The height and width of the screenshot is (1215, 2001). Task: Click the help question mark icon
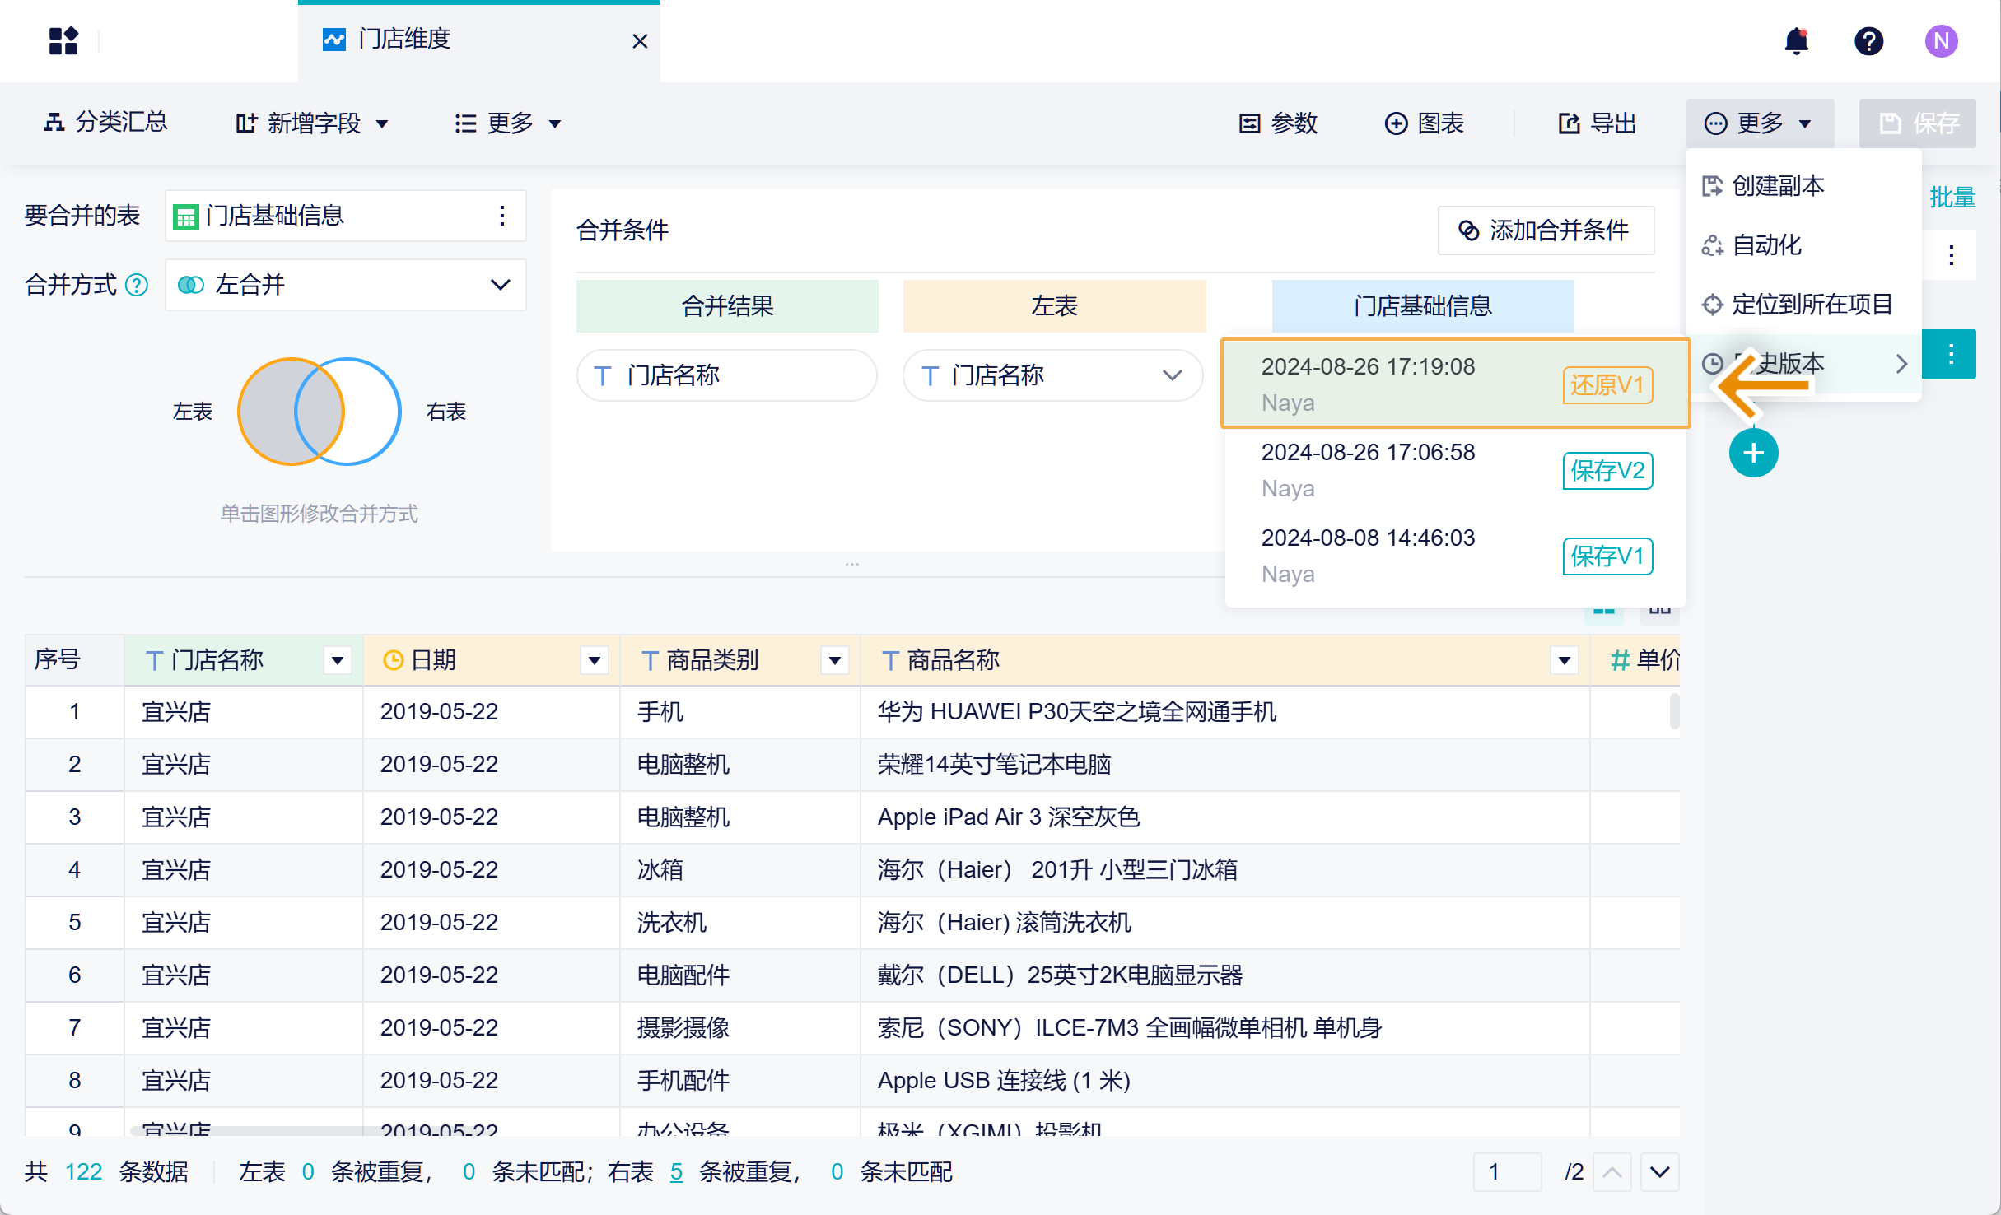point(1868,40)
